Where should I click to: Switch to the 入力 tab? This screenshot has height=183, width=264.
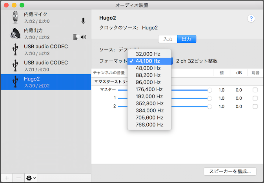point(168,39)
